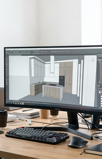Select the arrow selection tool in the toolbox
102x159 pixels.
click(6, 57)
